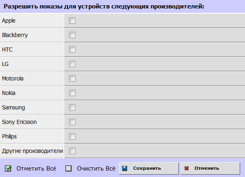The height and width of the screenshot is (177, 245).
Task: Enable the Apple manufacturer checkbox
Action: coord(72,21)
